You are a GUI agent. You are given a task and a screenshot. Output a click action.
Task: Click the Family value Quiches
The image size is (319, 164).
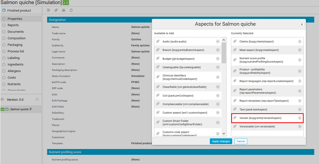click(136, 40)
